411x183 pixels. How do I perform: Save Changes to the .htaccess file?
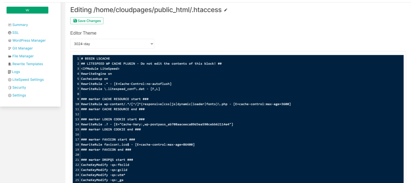click(x=87, y=21)
